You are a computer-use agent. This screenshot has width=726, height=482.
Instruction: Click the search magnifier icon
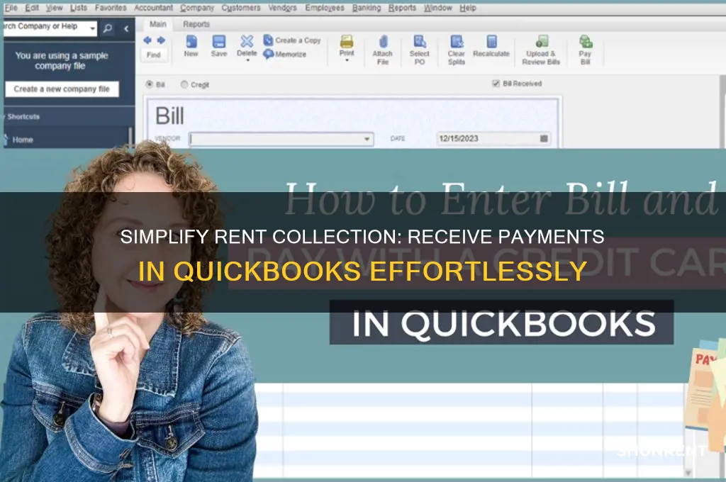108,28
